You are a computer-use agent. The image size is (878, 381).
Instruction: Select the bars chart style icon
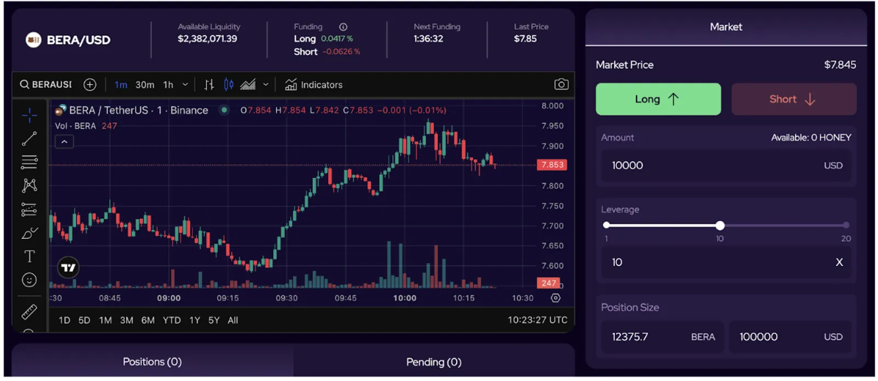coord(209,85)
